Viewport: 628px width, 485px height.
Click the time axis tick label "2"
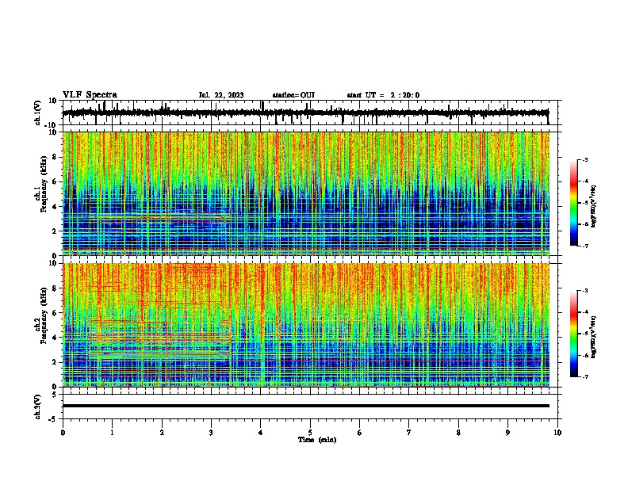[x=162, y=433]
